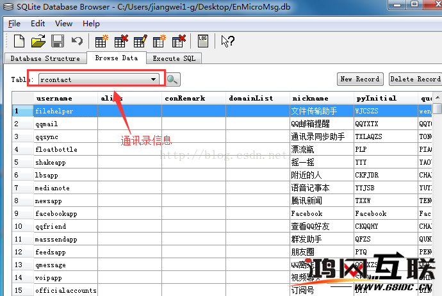Select the shakeapp username cell
The image size is (442, 296).
coord(66,162)
